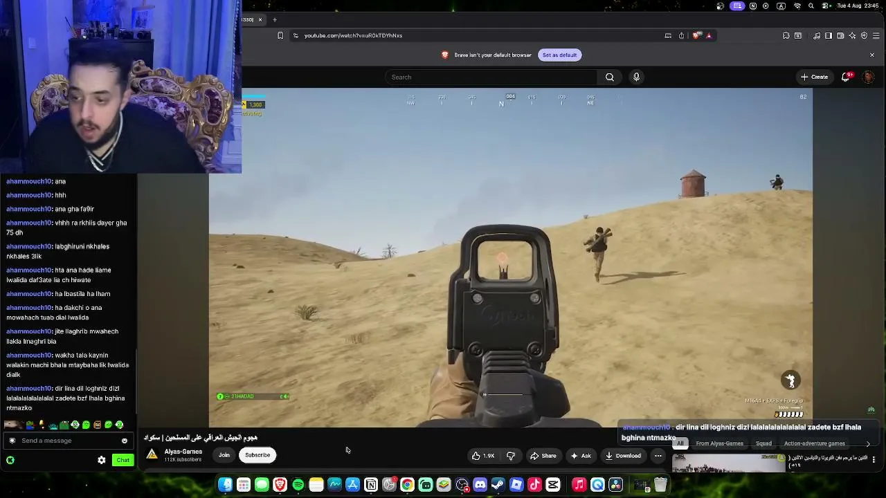Screen dimensions: 886x498
Task: Click the date and time in menu bar
Action: click(858, 6)
